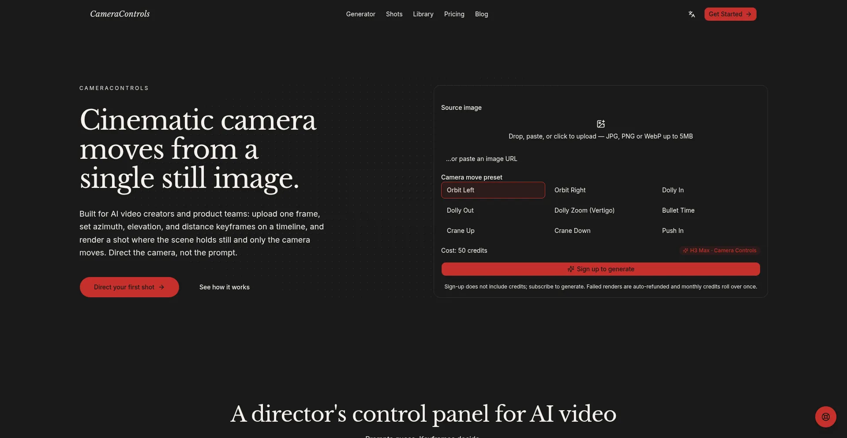Open the support chat bubble
847x438 pixels.
pyautogui.click(x=826, y=417)
